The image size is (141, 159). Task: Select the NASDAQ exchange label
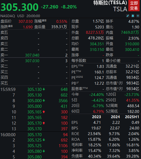pyautogui.click(x=8, y=16)
